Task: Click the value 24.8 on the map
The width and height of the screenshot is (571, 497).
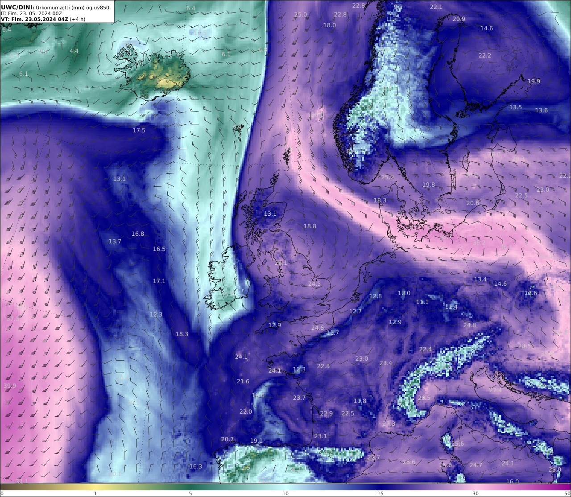Action: [470, 325]
